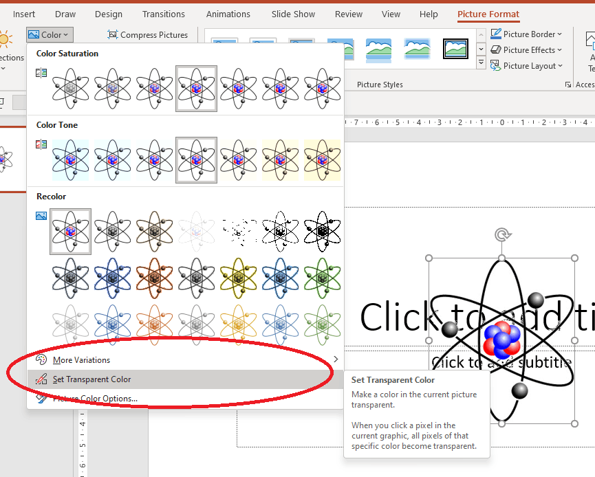Open the Animations tab

pos(228,14)
